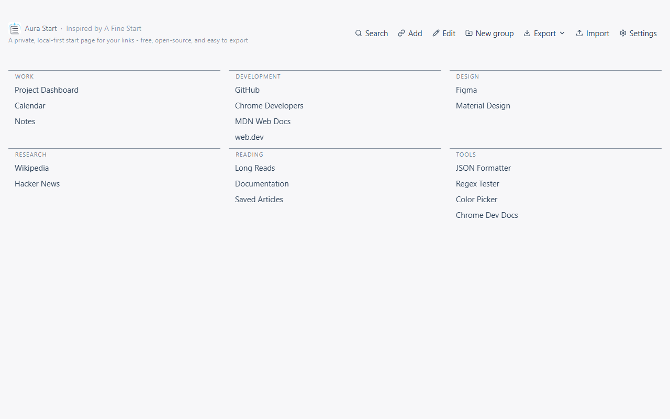670x419 pixels.
Task: Open the Wikipedia link
Action: point(32,168)
